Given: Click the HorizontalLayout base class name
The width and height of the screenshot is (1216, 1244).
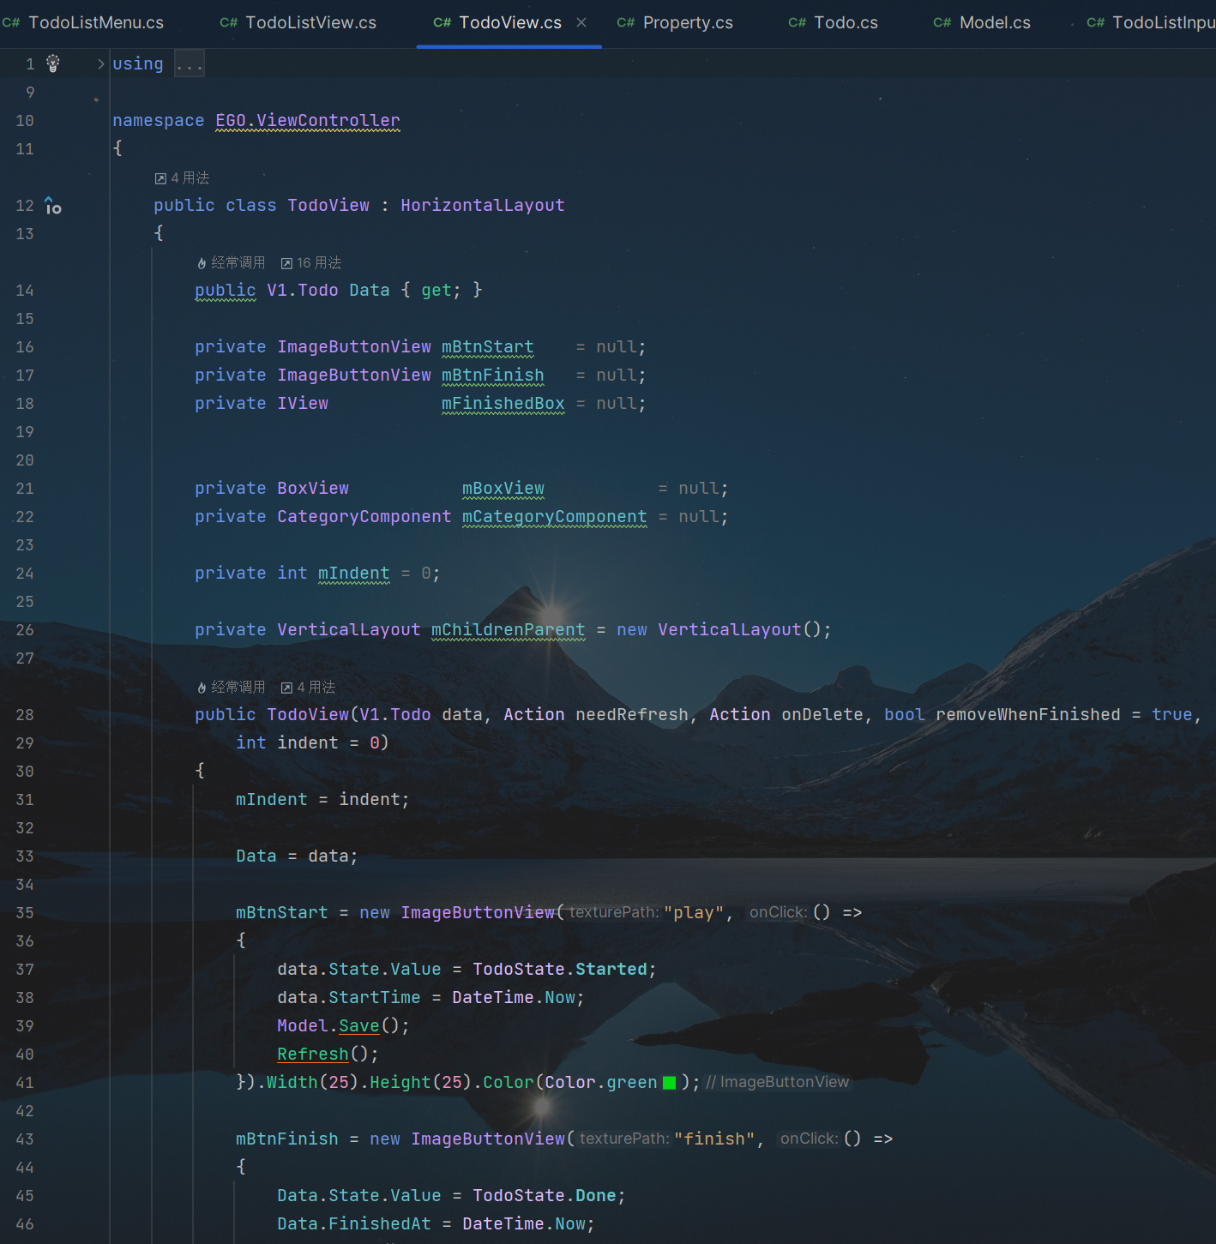Looking at the screenshot, I should 483,205.
